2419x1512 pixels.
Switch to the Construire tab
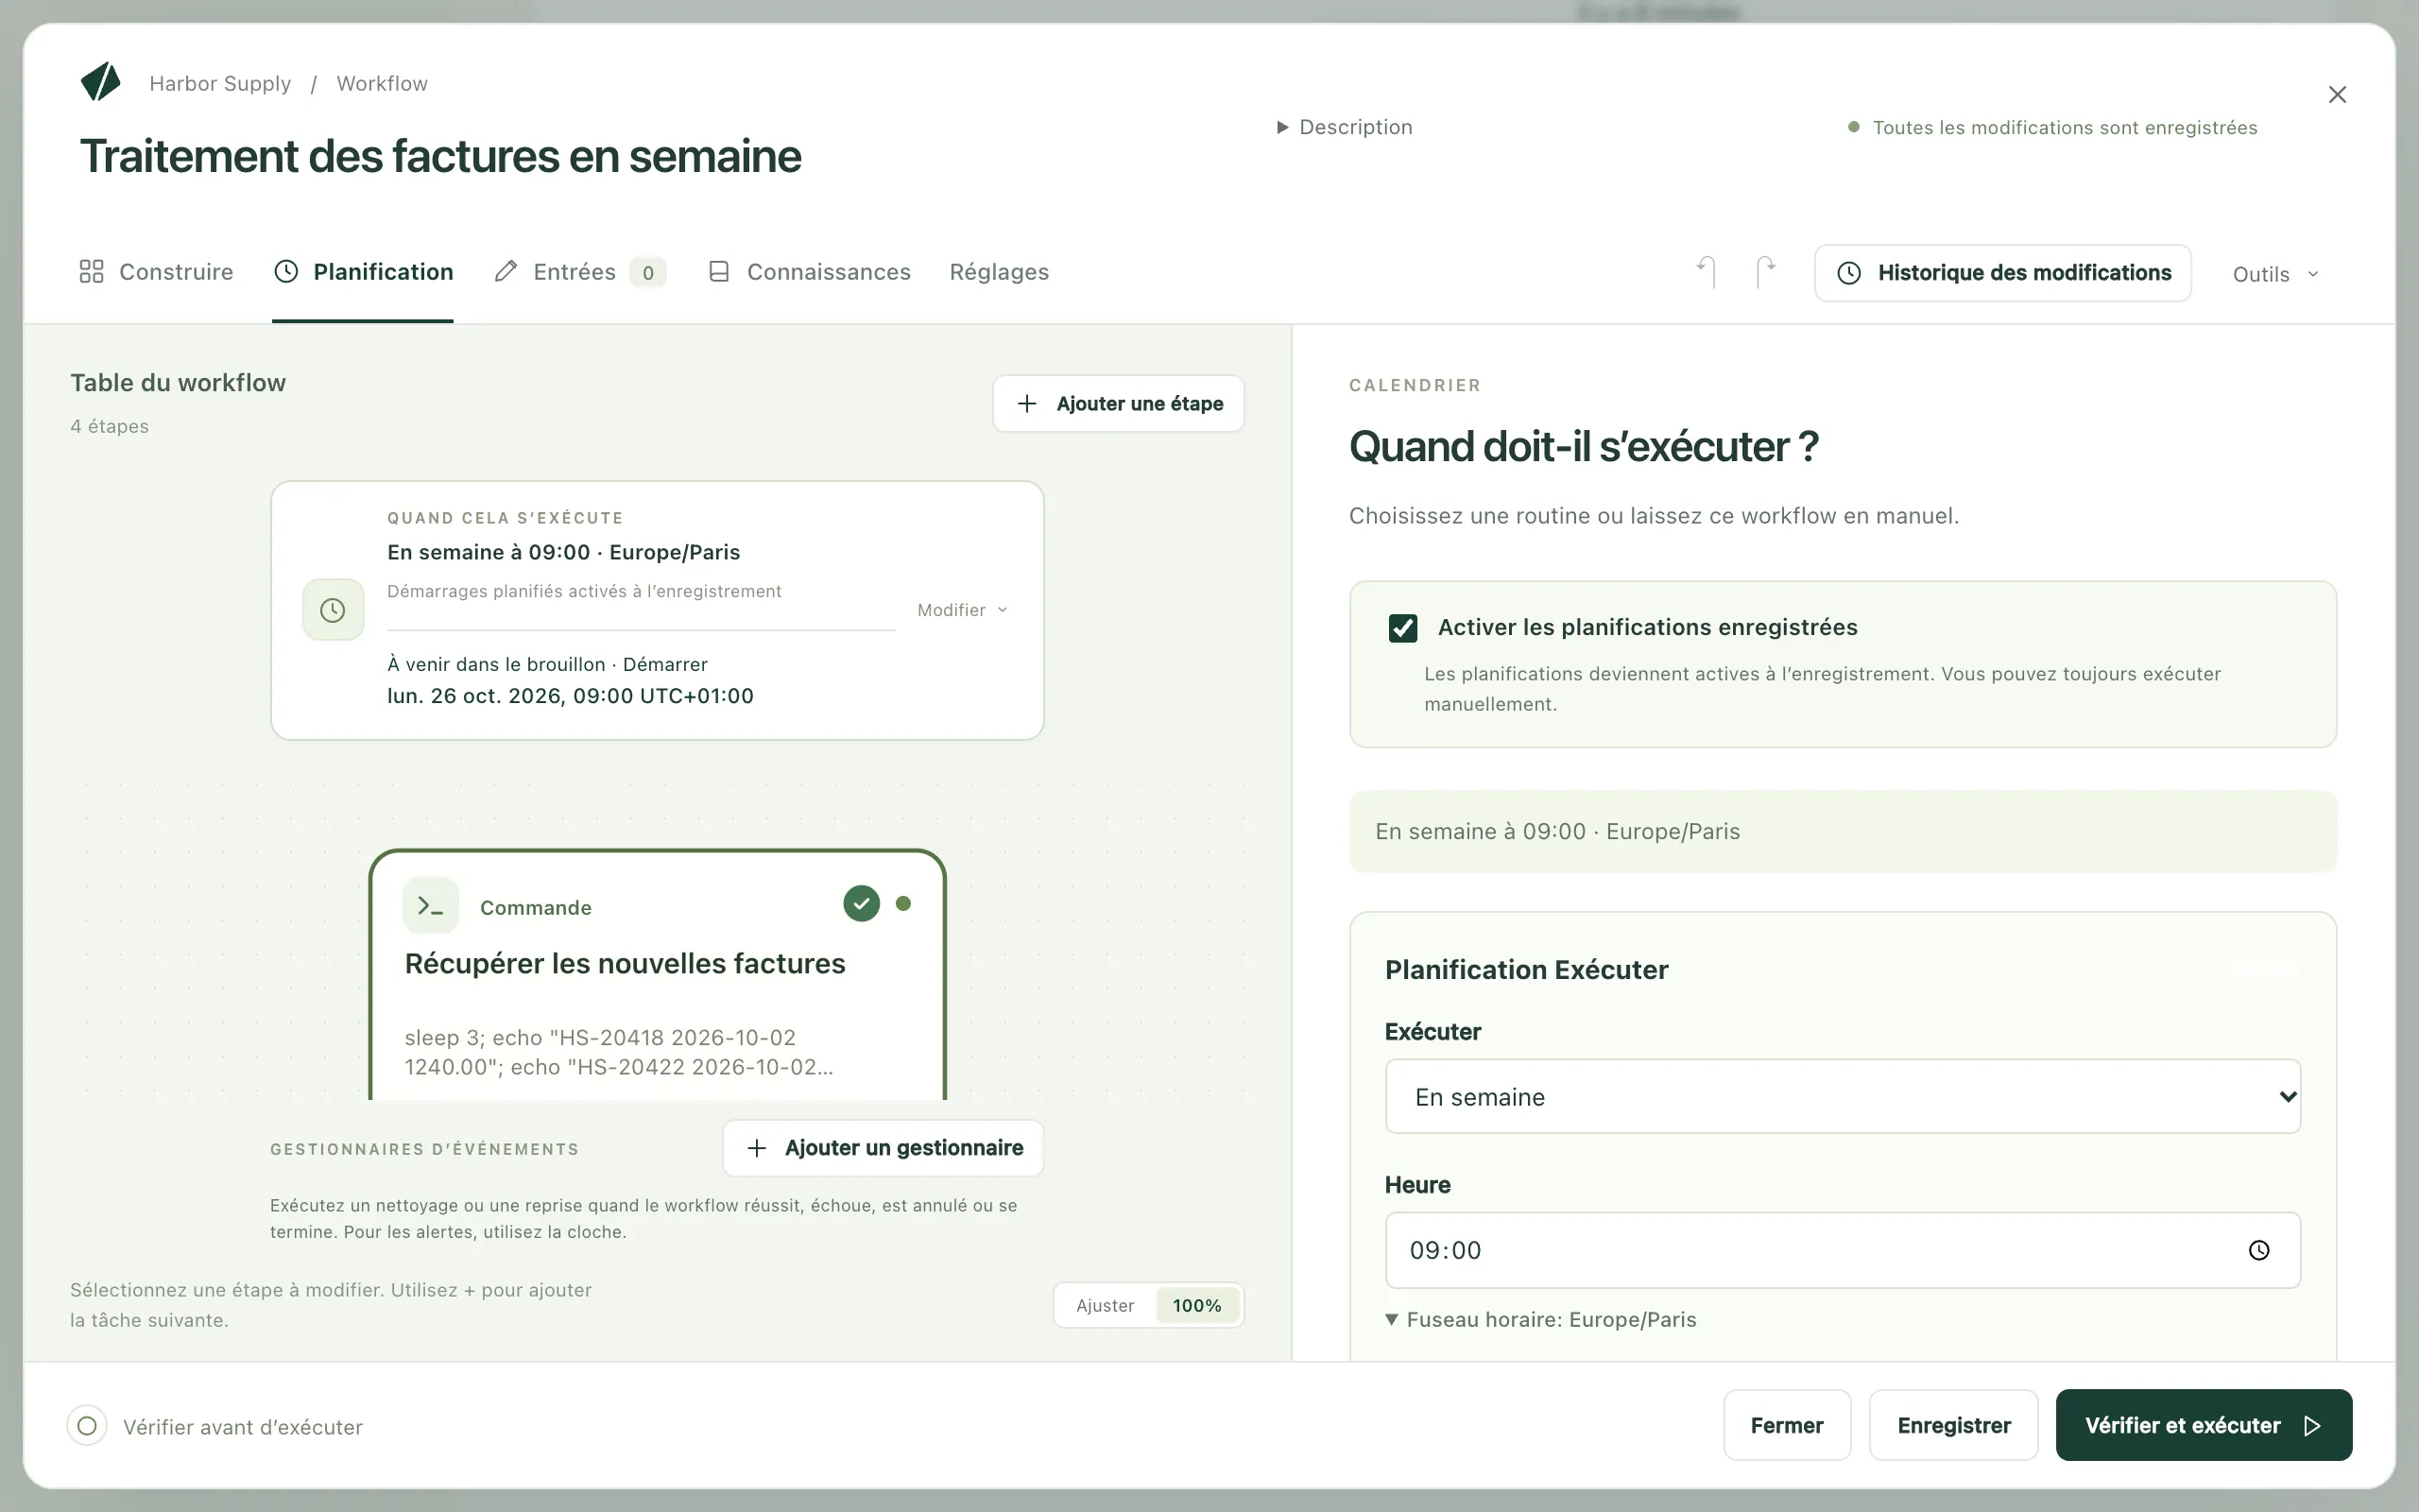coord(157,272)
